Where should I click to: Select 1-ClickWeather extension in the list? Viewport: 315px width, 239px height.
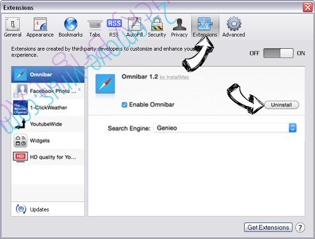tap(48, 107)
